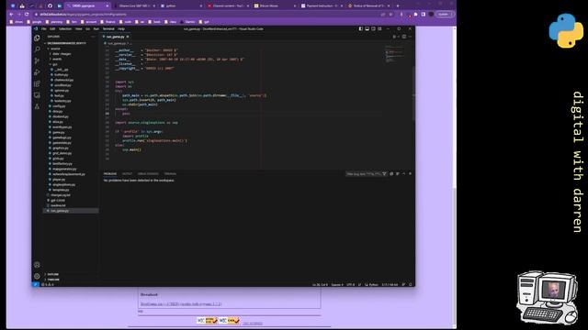Open the Terminal menu

pos(108,28)
